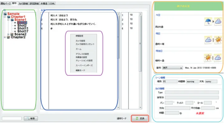Click the day-after-tomorrow cloud weather icon
The width and height of the screenshot is (224, 125).
pos(218,58)
